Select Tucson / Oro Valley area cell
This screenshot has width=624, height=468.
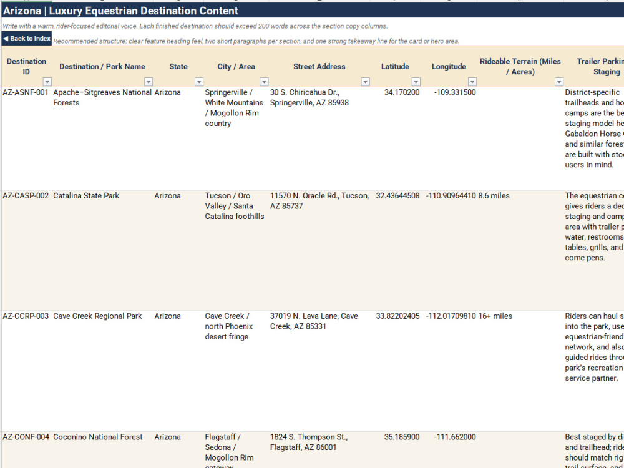(236, 250)
